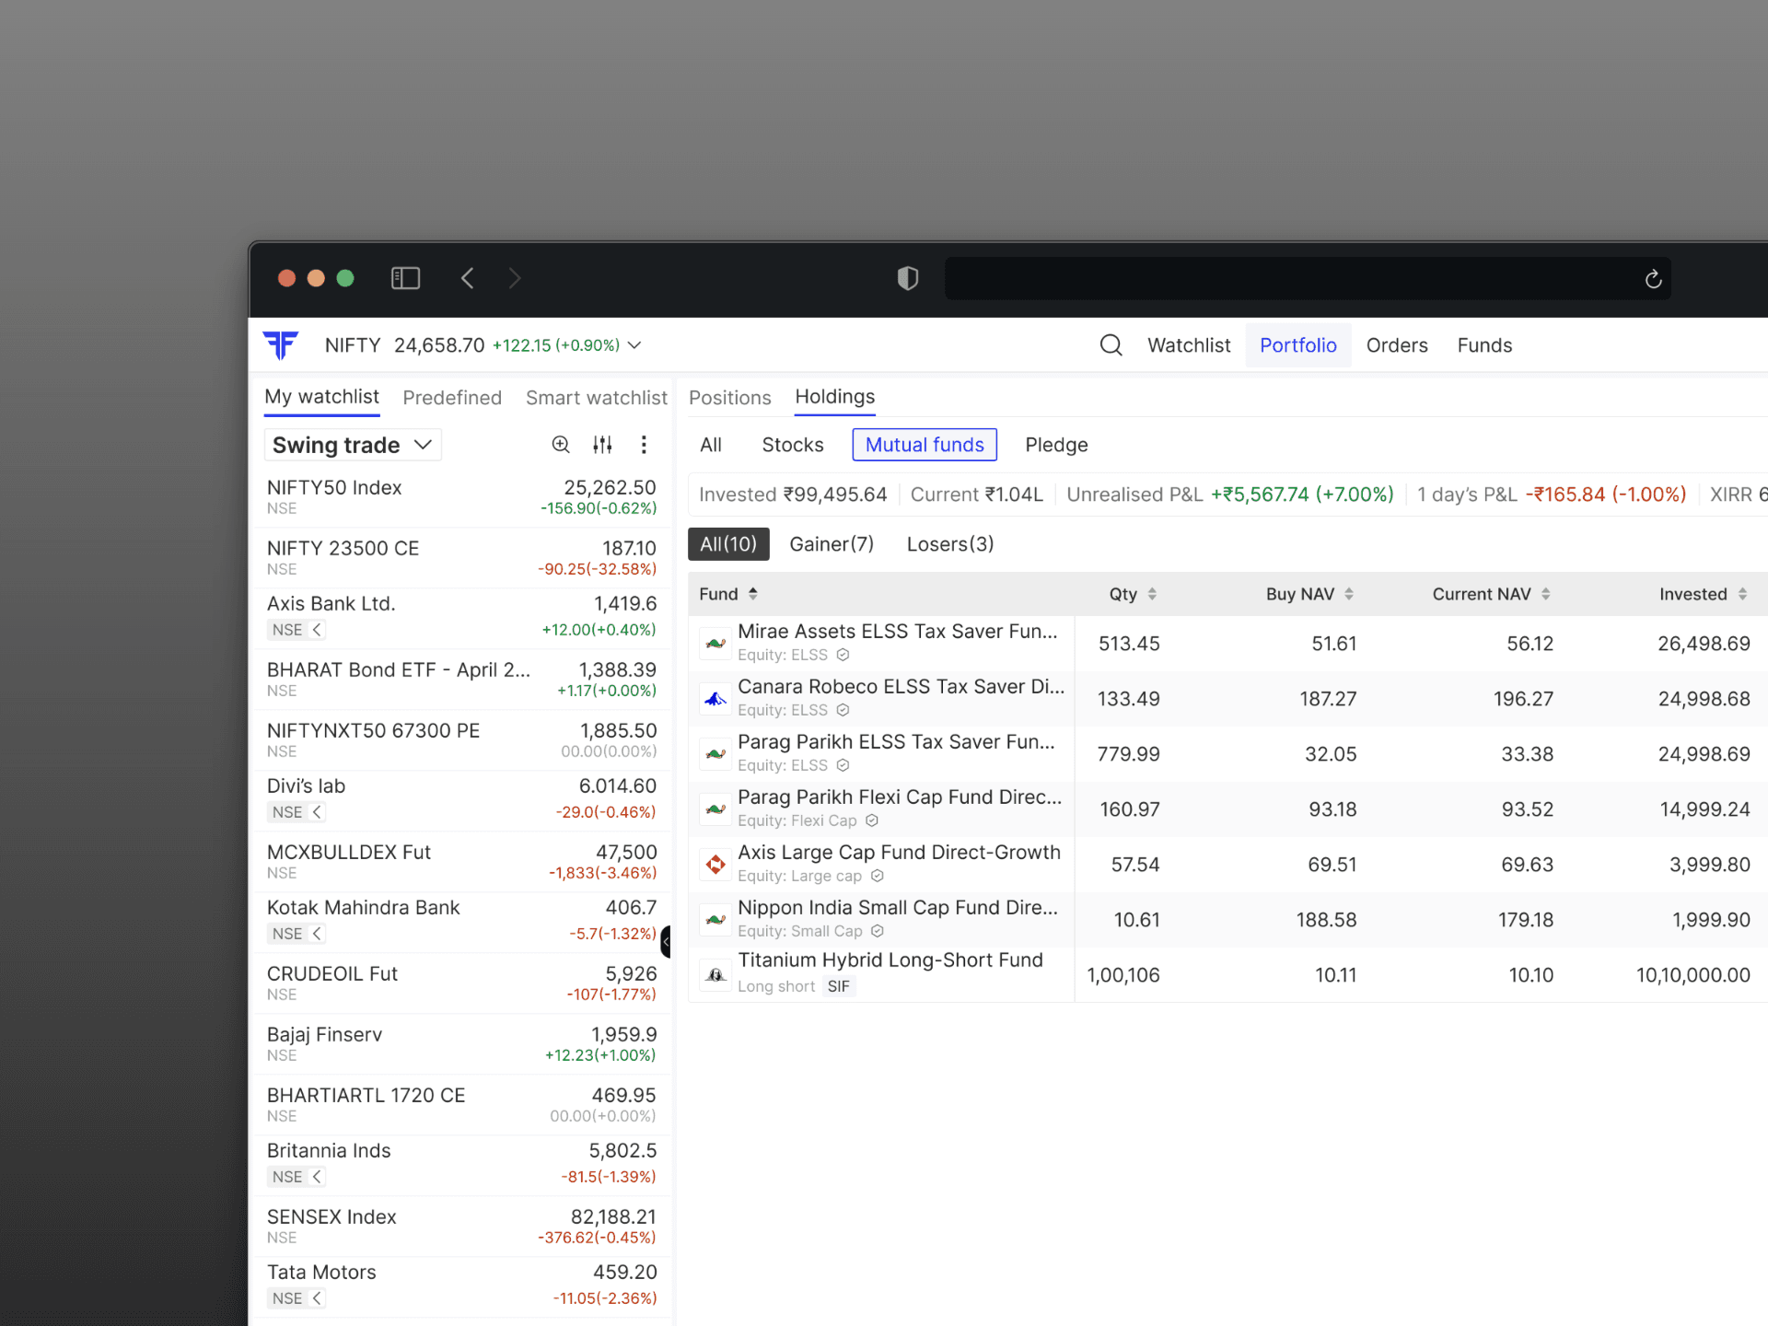This screenshot has width=1768, height=1326.
Task: Expand NSE chevron under Axis Bank Ltd.
Action: click(x=317, y=630)
